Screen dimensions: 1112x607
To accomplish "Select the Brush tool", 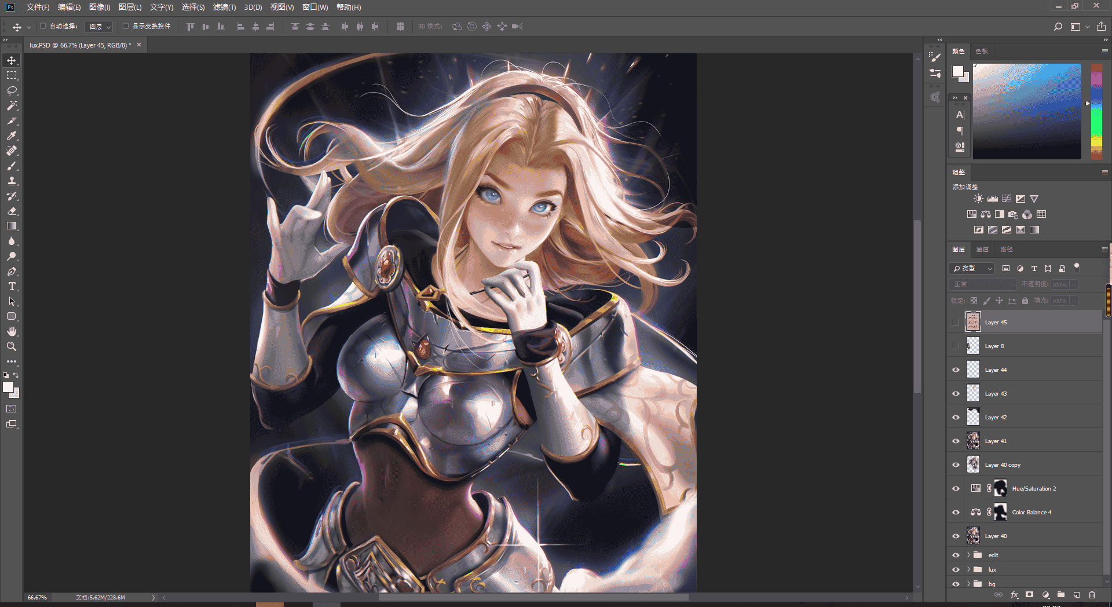I will (12, 166).
